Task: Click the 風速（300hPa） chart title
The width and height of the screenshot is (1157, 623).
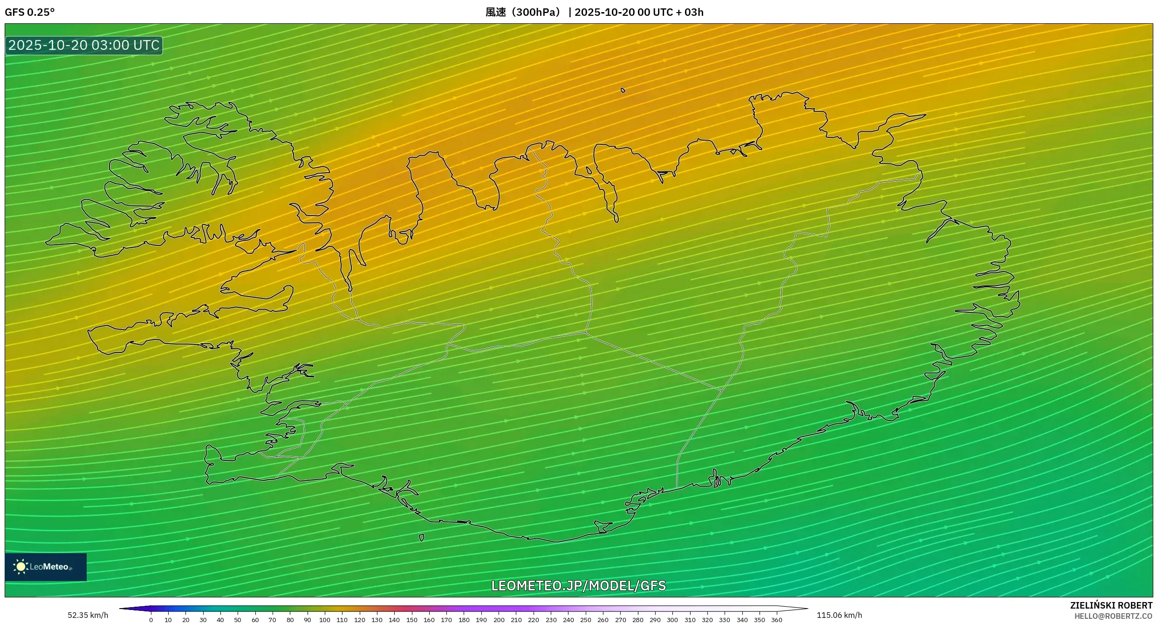Action: [x=524, y=12]
